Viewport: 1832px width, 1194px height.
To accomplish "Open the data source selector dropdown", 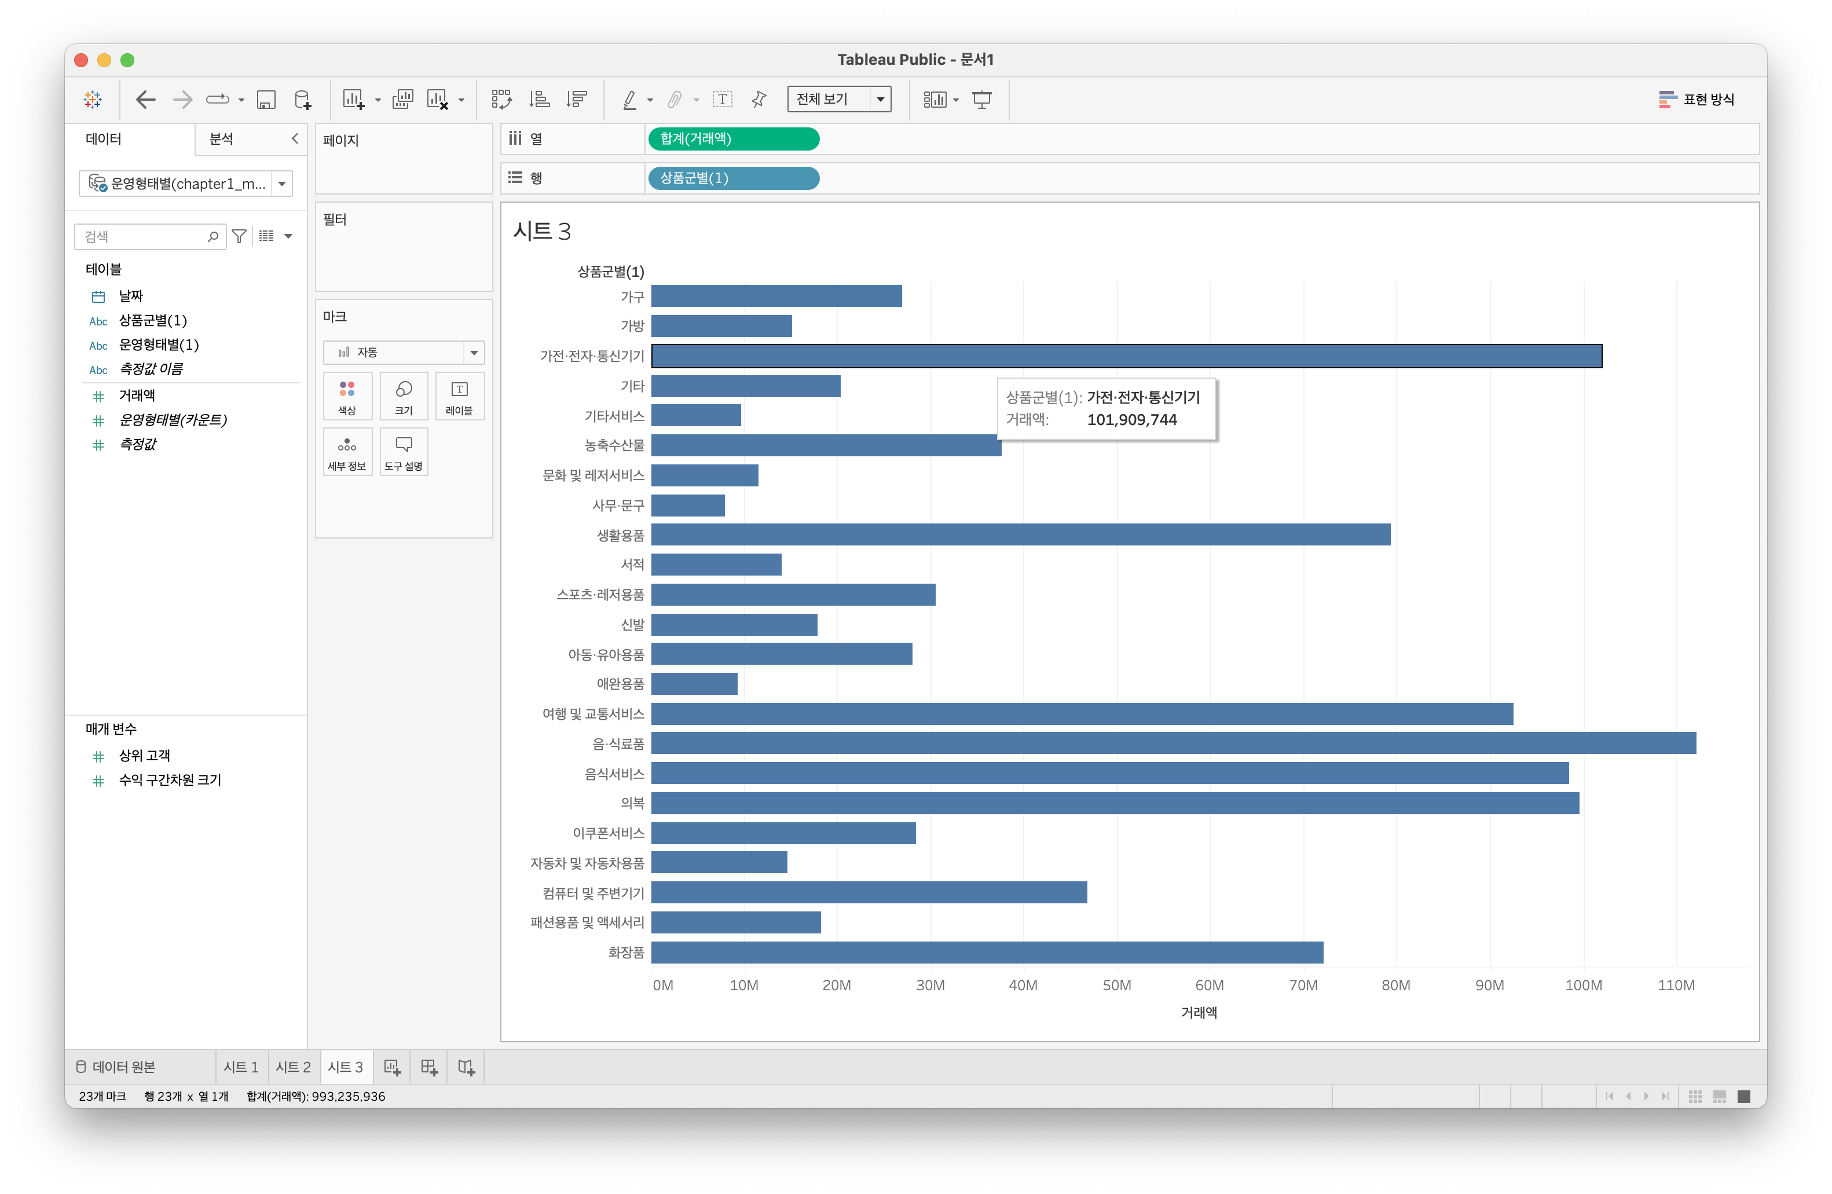I will pyautogui.click(x=283, y=184).
